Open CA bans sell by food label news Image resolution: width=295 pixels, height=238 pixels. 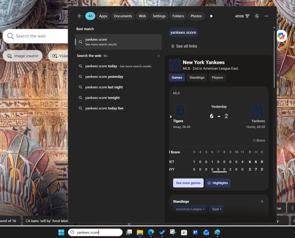(x=45, y=221)
